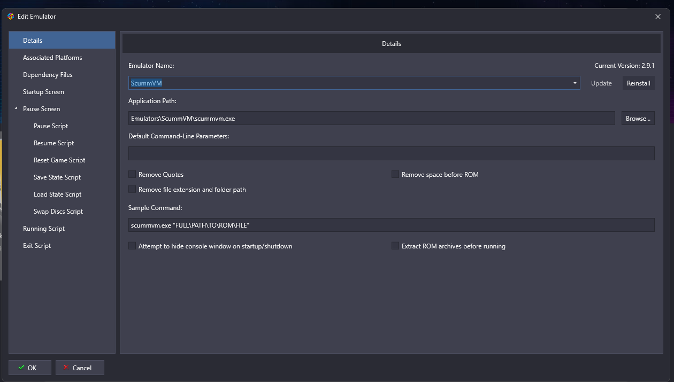
Task: Enable Attempt to hide console window checkbox
Action: click(132, 246)
